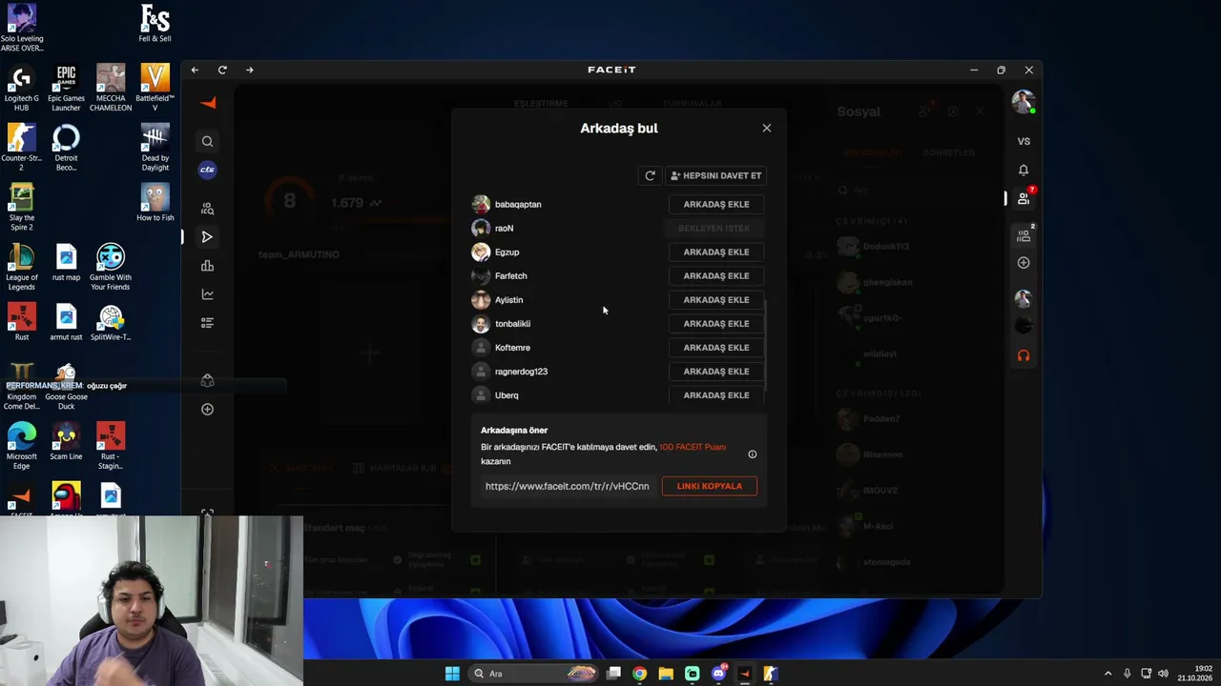Open the team group icon in sidebar
Viewport: 1221px width, 686px height.
[x=207, y=380]
